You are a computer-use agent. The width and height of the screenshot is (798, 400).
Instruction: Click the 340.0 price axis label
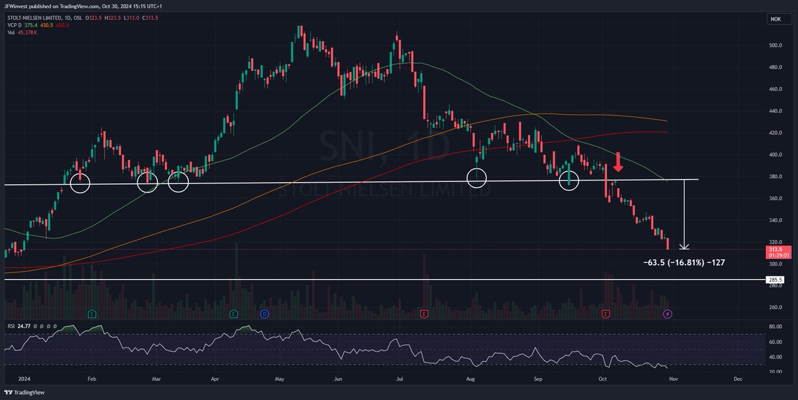(775, 221)
